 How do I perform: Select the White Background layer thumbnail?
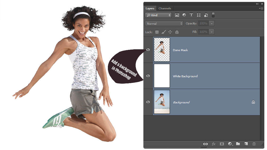click(x=162, y=76)
